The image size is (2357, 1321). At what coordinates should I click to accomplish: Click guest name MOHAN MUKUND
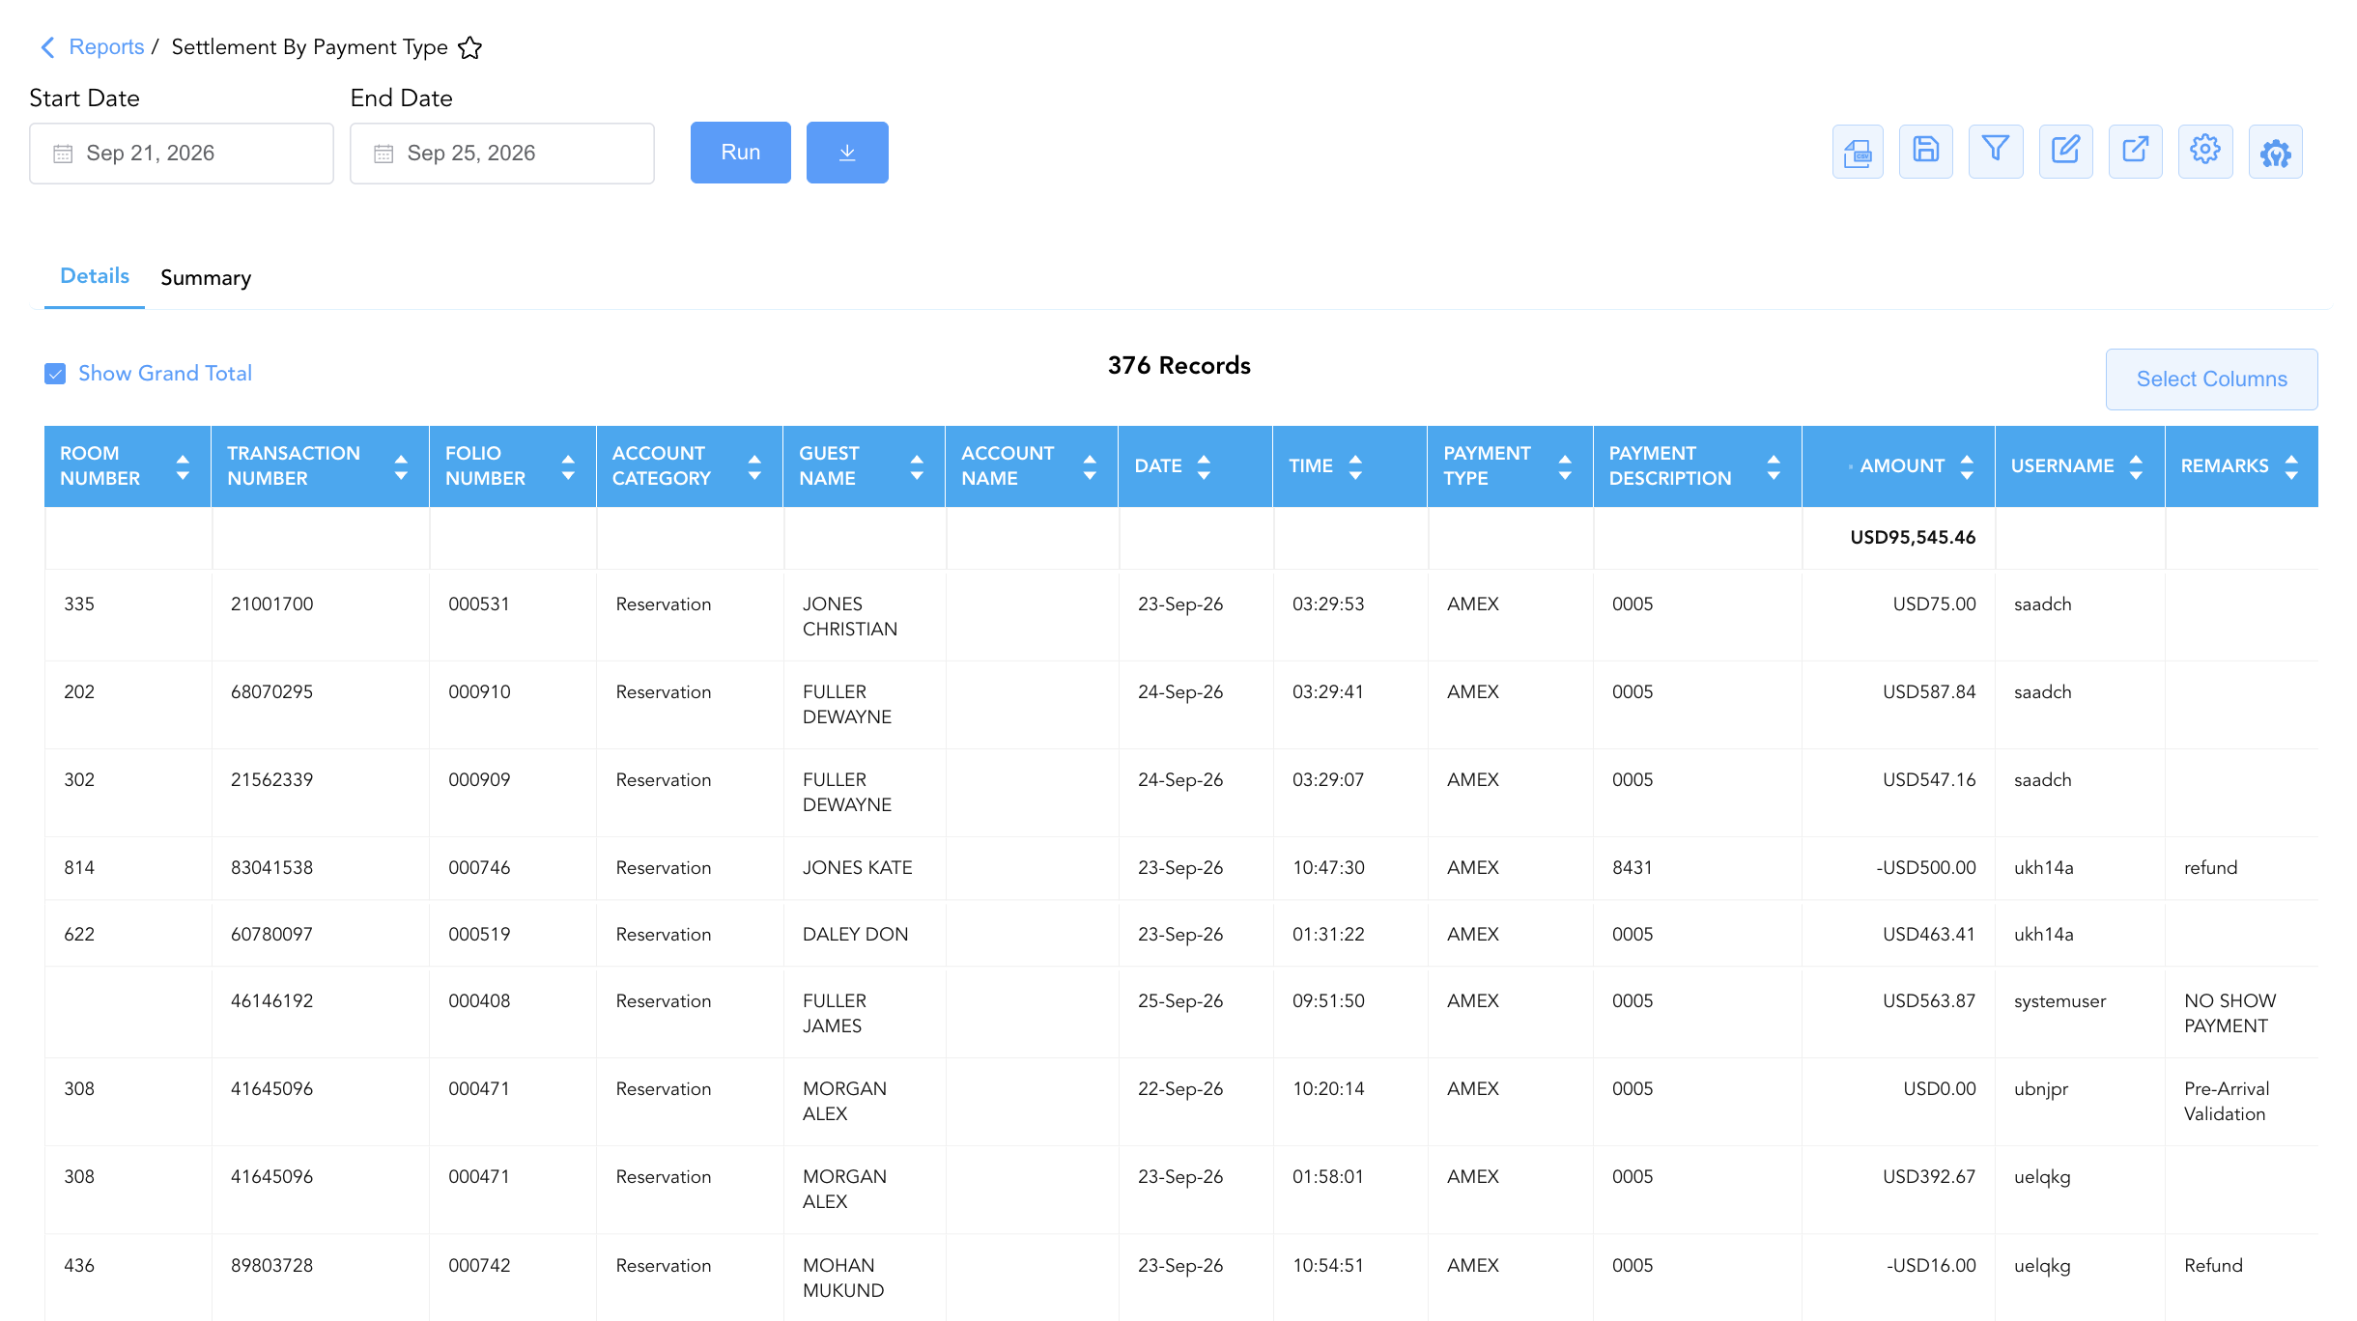click(x=843, y=1279)
